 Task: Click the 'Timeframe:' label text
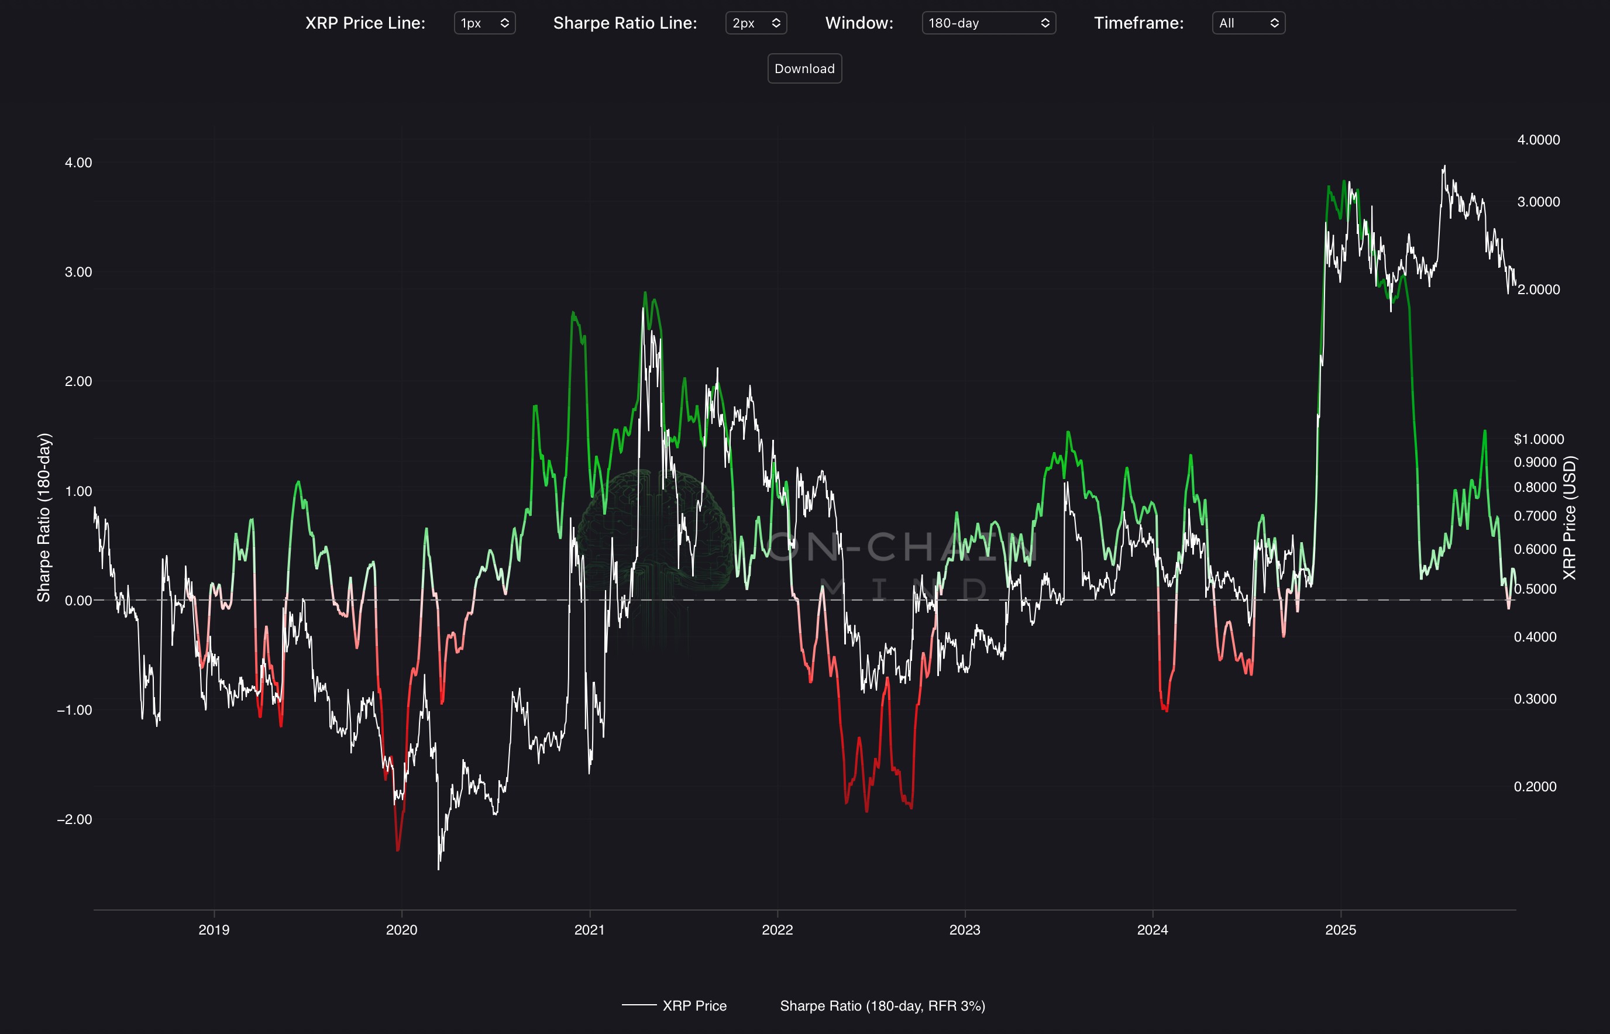pyautogui.click(x=1138, y=23)
